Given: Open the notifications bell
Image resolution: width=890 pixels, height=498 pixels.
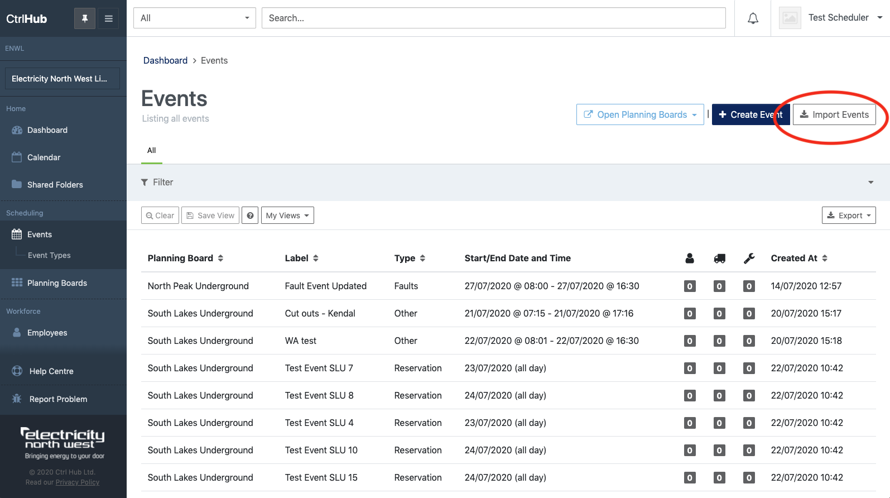Looking at the screenshot, I should [x=753, y=18].
